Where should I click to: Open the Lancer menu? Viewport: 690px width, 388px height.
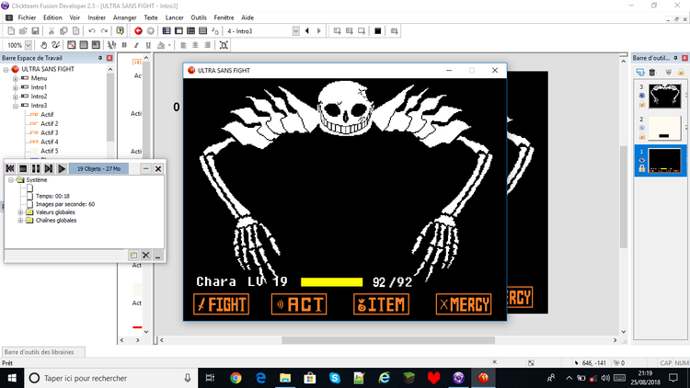point(174,17)
